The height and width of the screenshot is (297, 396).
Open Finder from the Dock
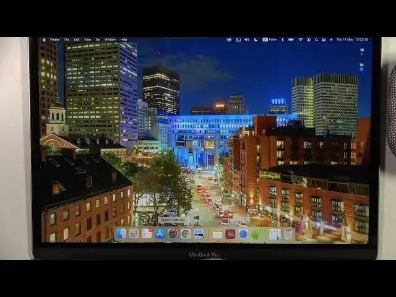click(x=121, y=233)
